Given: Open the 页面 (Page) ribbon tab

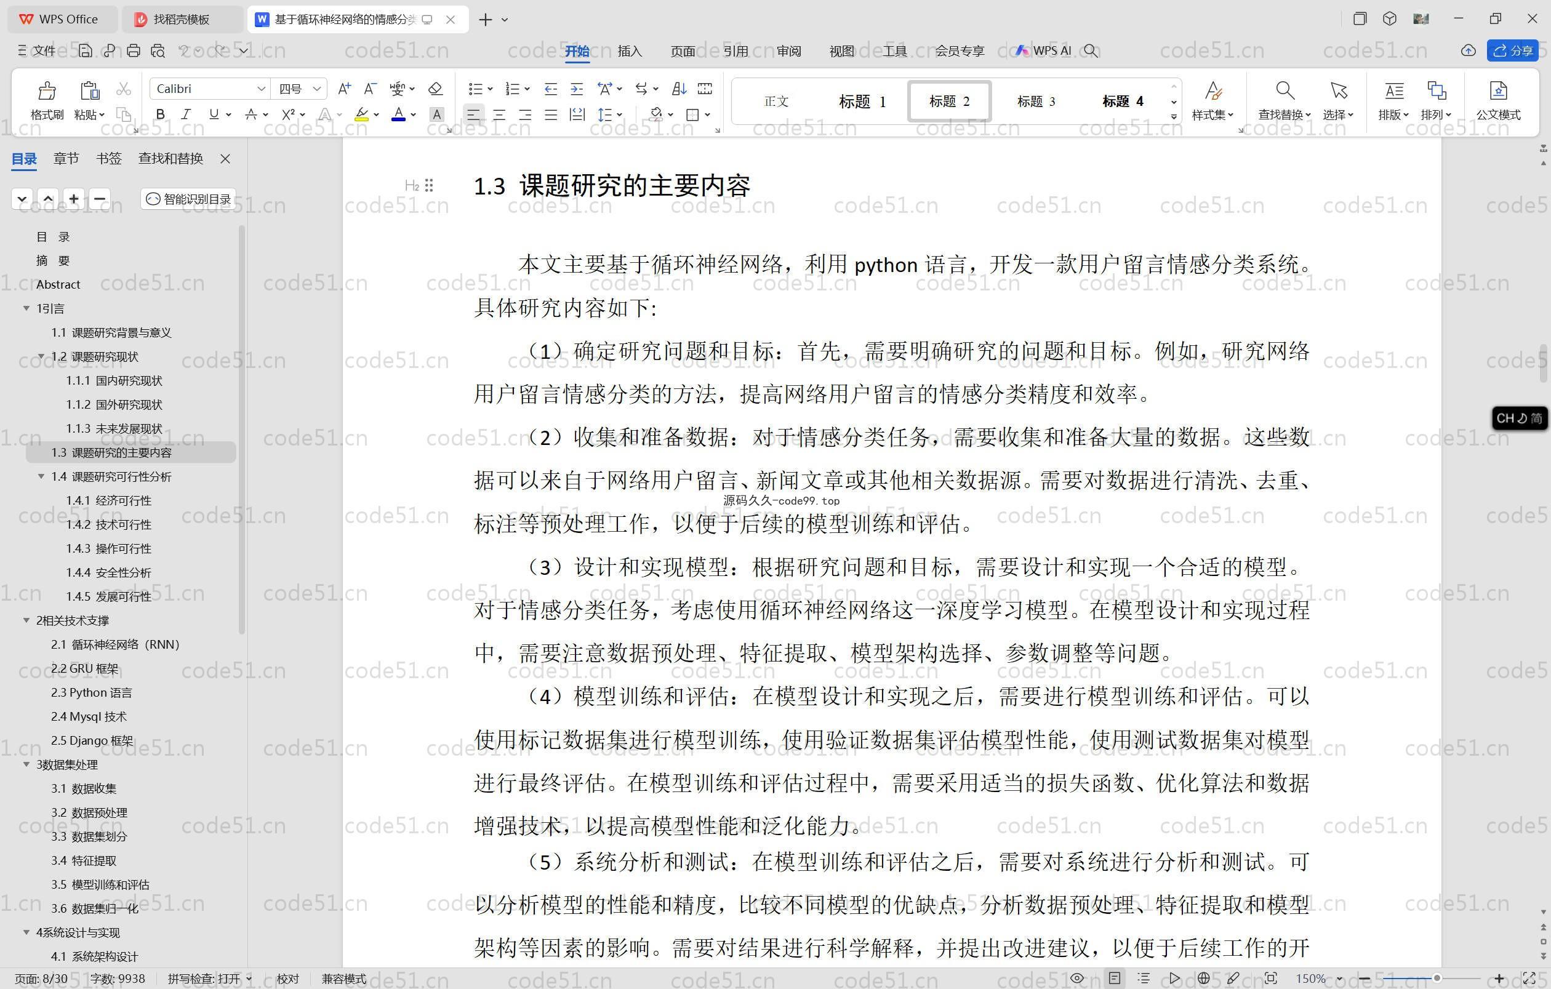Looking at the screenshot, I should click(x=683, y=51).
